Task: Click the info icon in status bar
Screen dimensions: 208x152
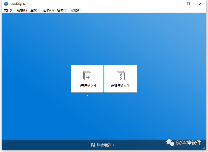Action: 93,145
